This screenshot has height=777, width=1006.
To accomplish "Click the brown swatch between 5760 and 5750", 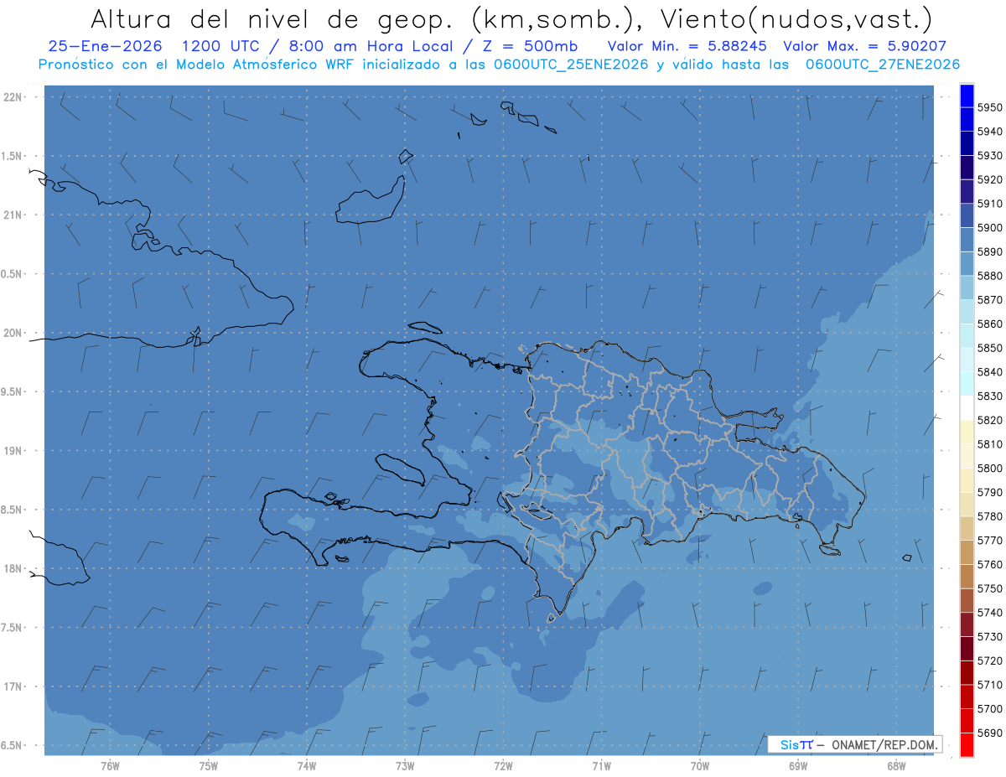I will pos(967,577).
